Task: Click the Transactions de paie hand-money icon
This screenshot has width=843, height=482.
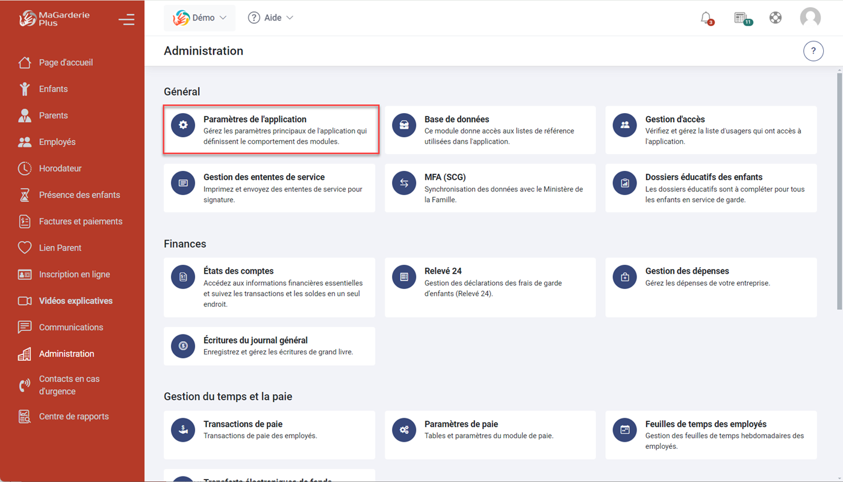Action: coord(183,430)
